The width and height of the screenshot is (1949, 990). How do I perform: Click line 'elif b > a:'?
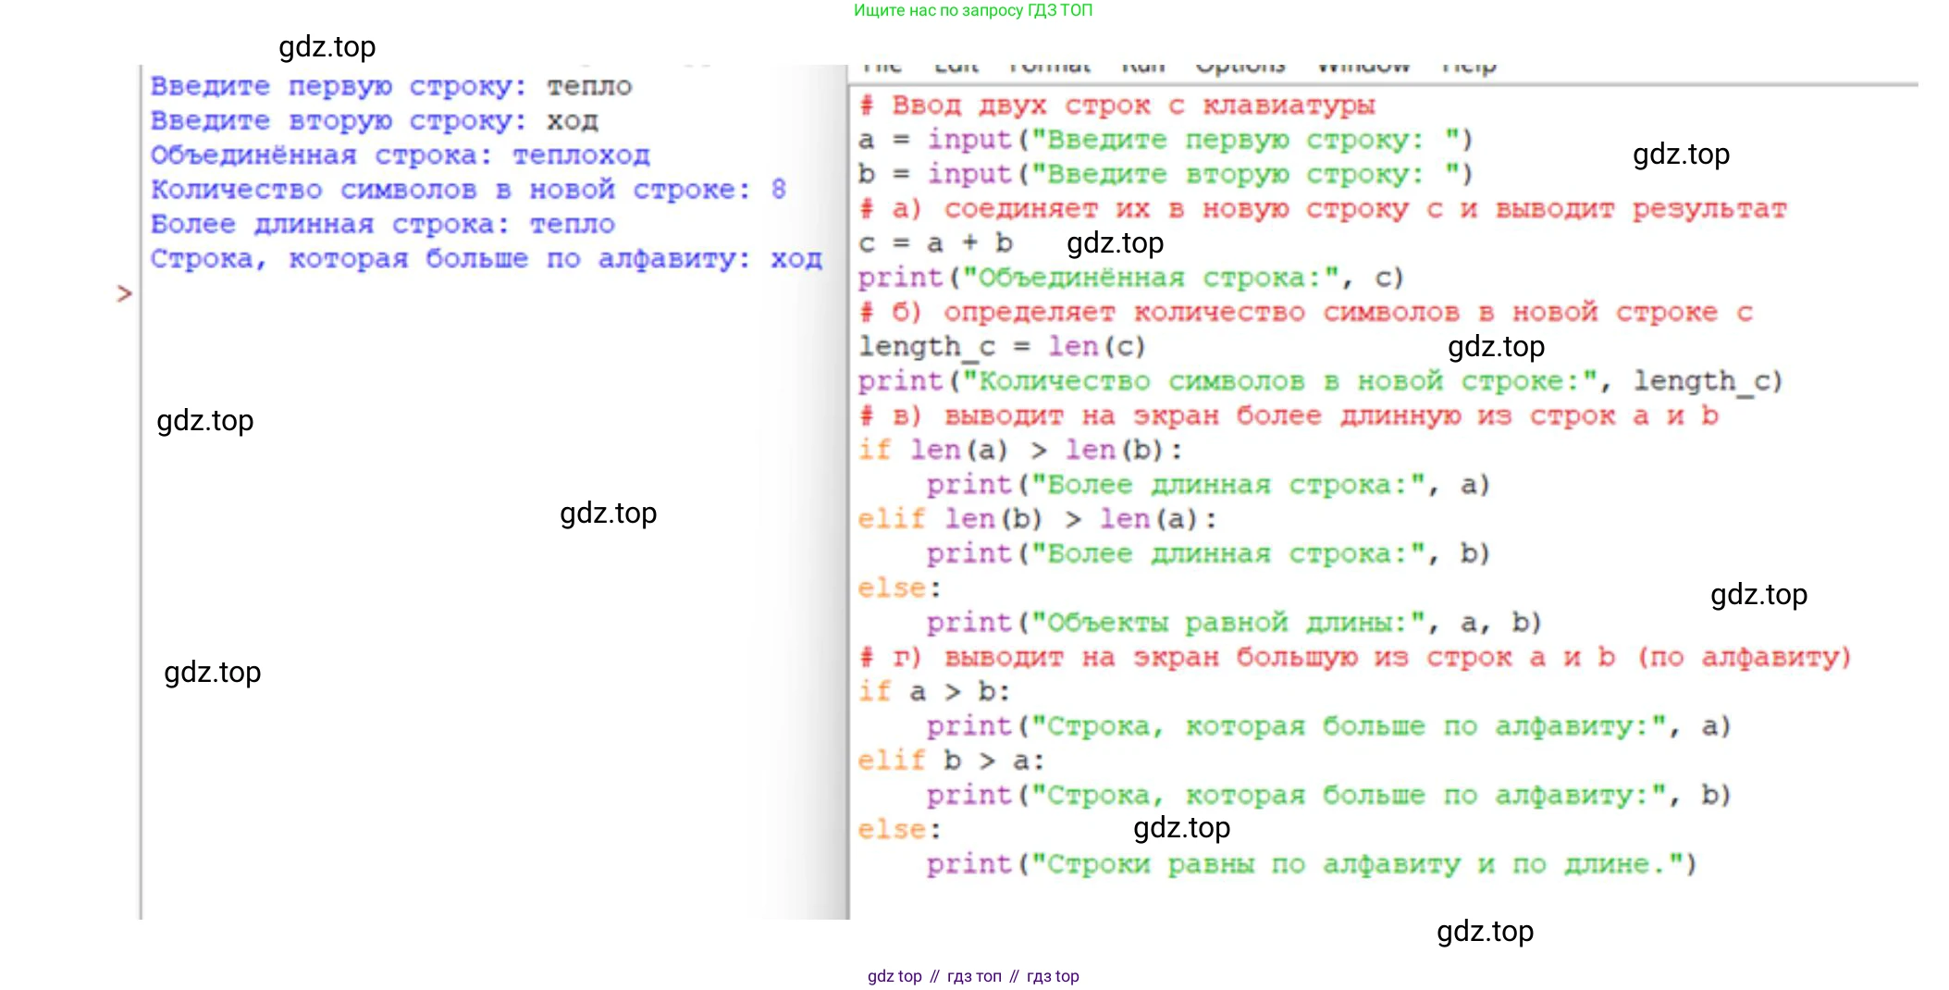[x=952, y=761]
